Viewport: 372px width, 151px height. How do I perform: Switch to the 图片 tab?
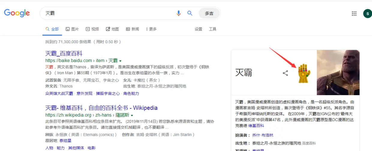[72, 29]
